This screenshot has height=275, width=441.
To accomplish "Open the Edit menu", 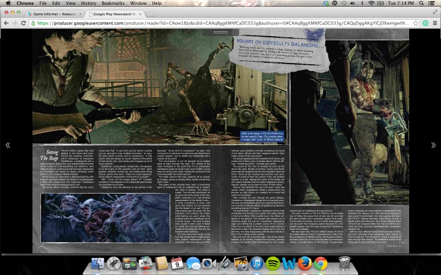I will (x=56, y=3).
